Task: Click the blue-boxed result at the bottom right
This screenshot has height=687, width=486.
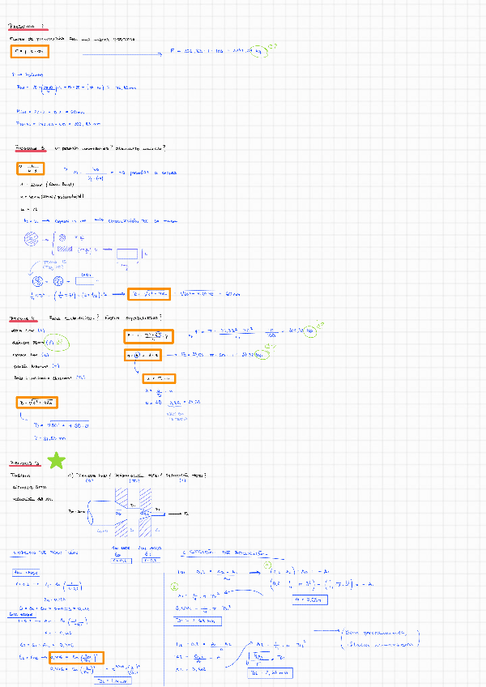Action: point(271,672)
